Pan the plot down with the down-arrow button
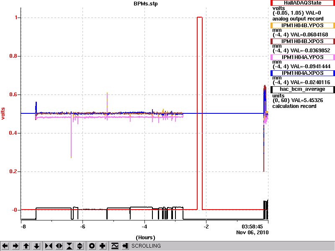The height and width of the screenshot is (251, 335). (36, 246)
